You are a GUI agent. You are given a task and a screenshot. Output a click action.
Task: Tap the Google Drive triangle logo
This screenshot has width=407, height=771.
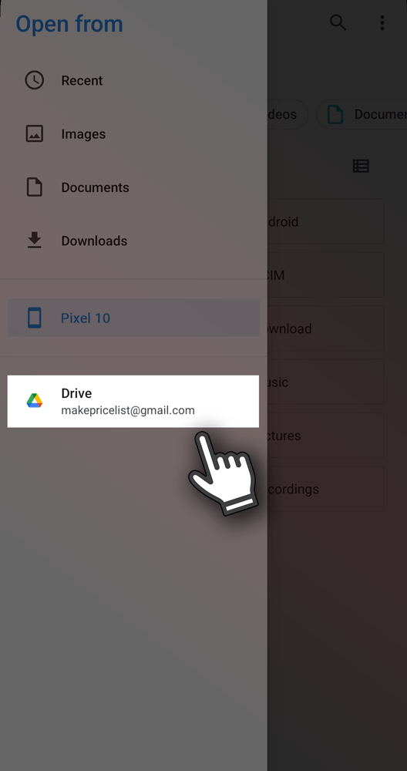pos(35,401)
